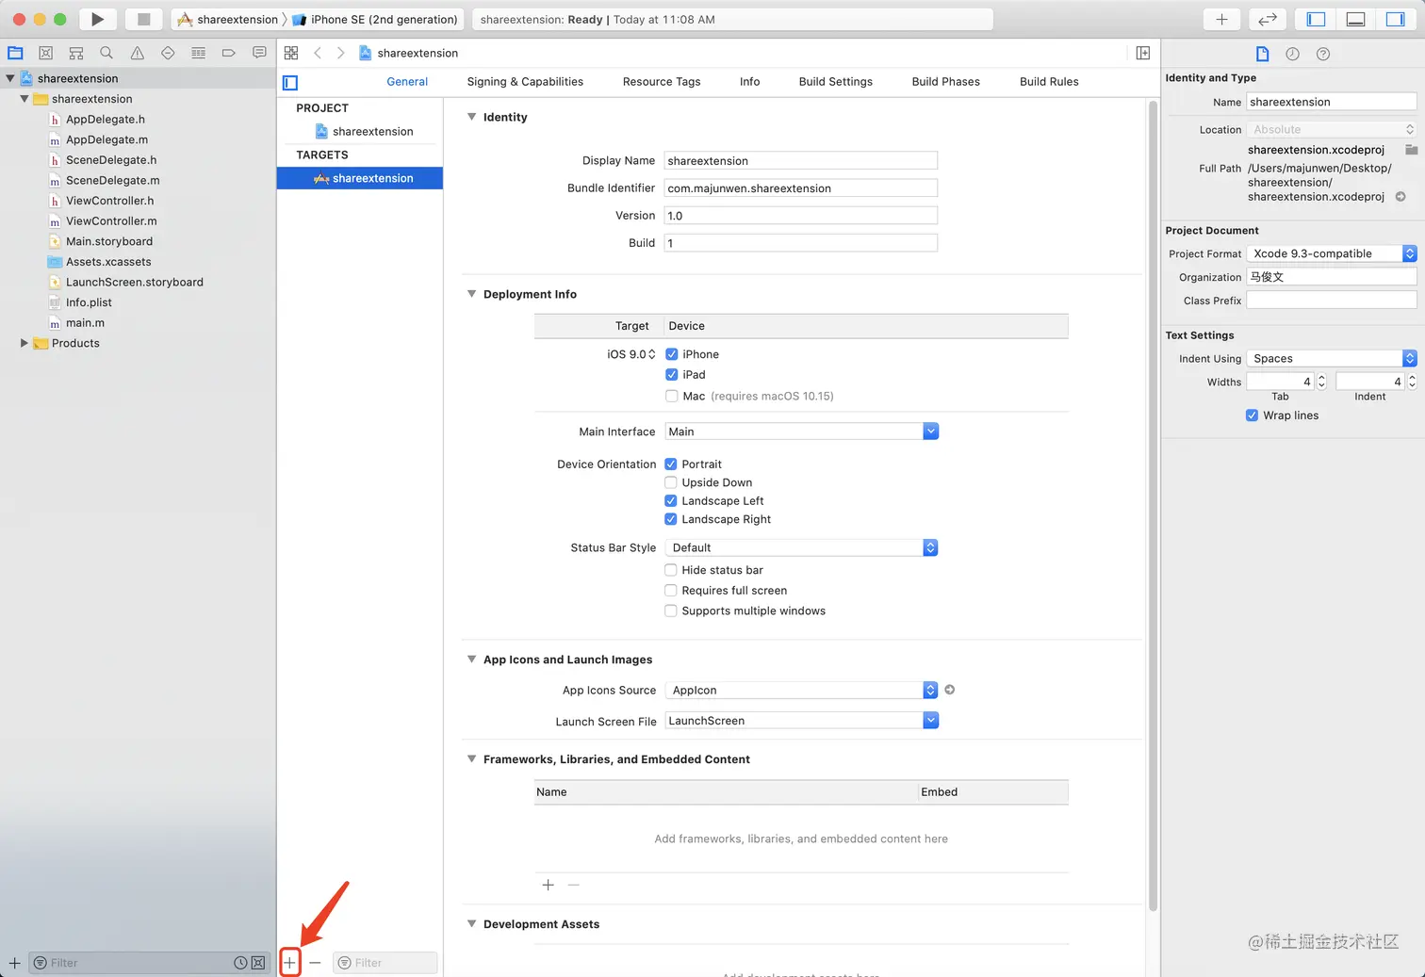The image size is (1425, 977).
Task: Open the Library with the plus button
Action: tap(1221, 19)
